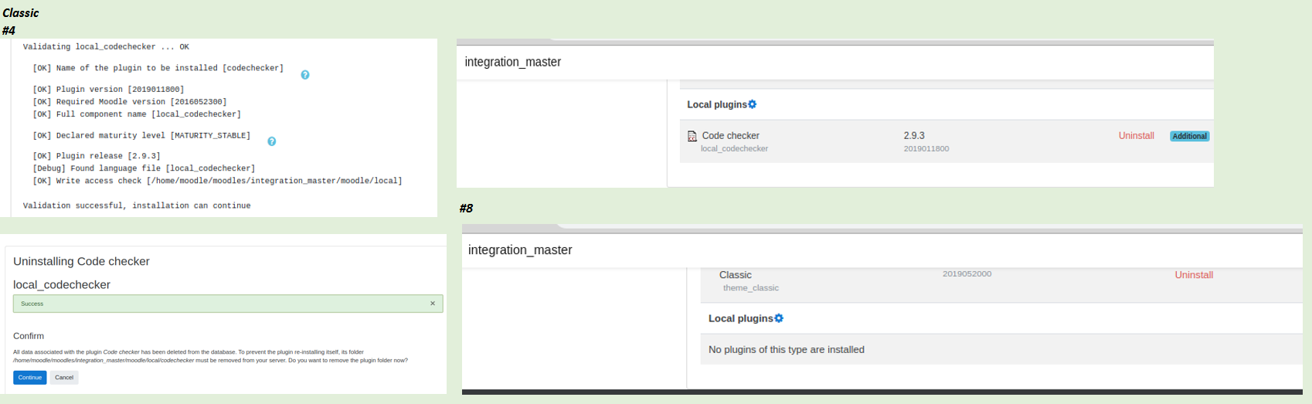The height and width of the screenshot is (404, 1312).
Task: Click the Code checker plugin icon
Action: pos(692,136)
